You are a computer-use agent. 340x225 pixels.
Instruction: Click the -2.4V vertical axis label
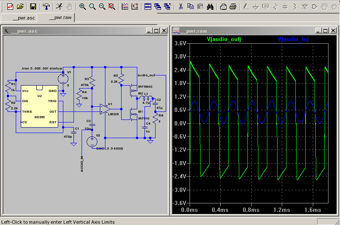179,176
